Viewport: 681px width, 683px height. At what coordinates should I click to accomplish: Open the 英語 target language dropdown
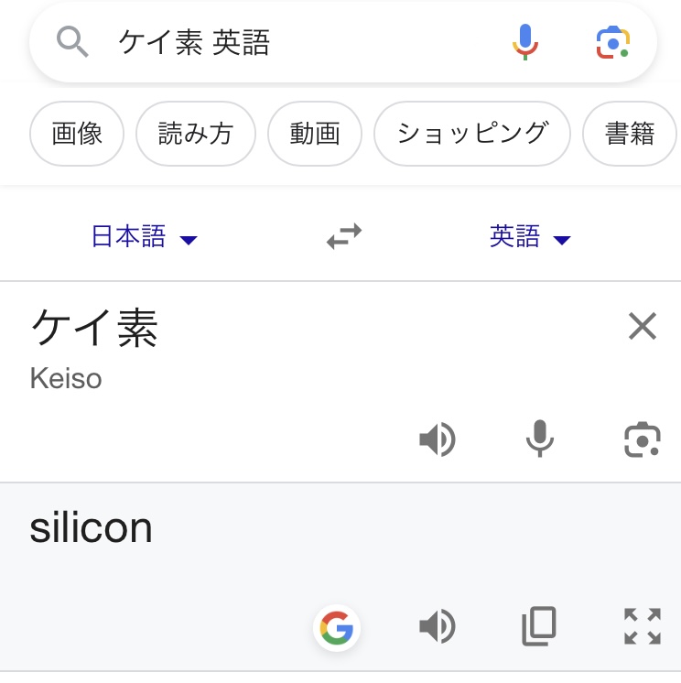(x=530, y=238)
